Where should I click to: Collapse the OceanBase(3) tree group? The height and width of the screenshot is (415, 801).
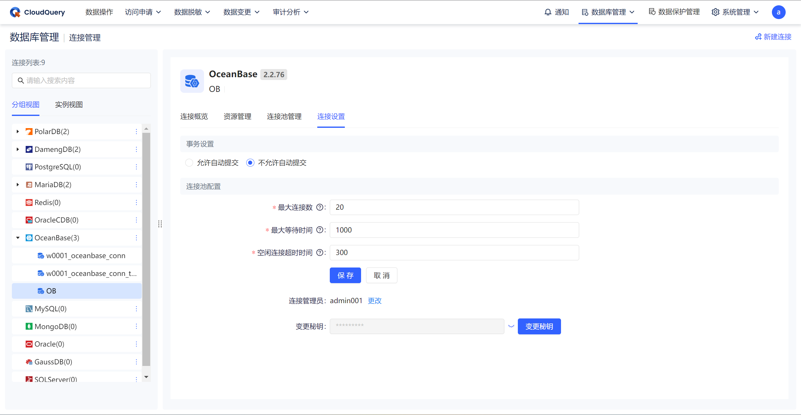coord(18,238)
